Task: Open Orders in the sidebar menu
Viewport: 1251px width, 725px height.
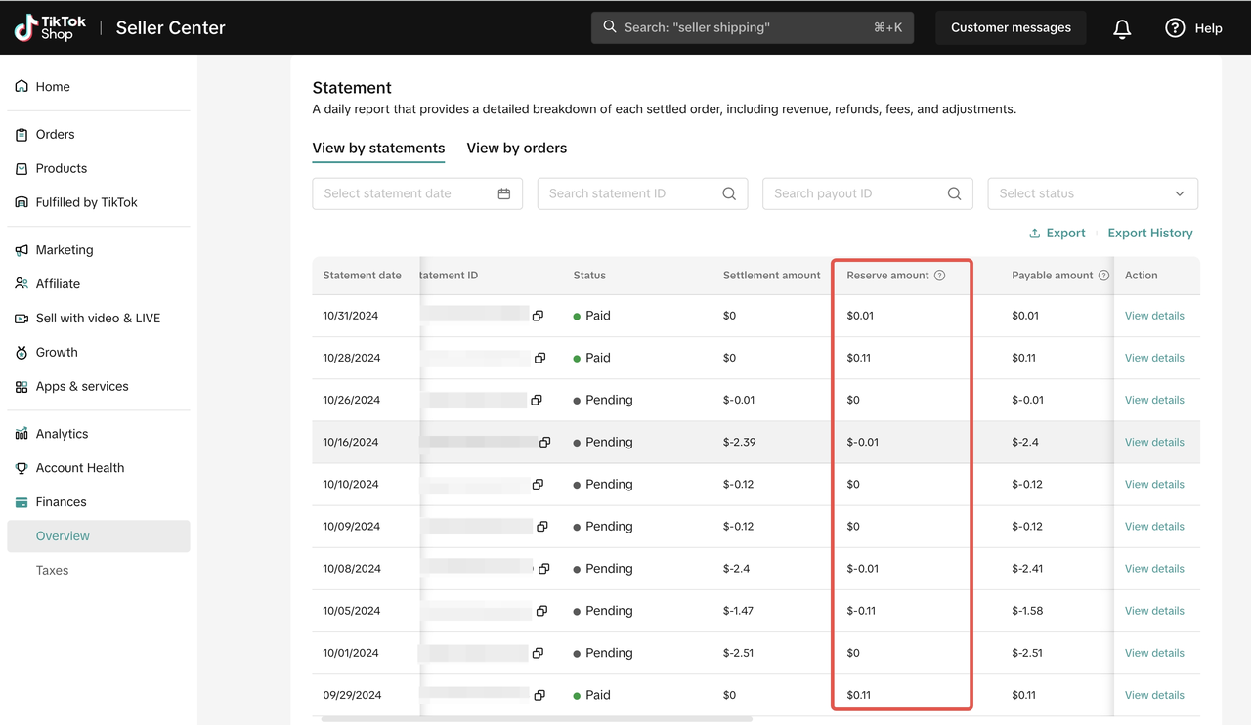Action: pyautogui.click(x=55, y=135)
